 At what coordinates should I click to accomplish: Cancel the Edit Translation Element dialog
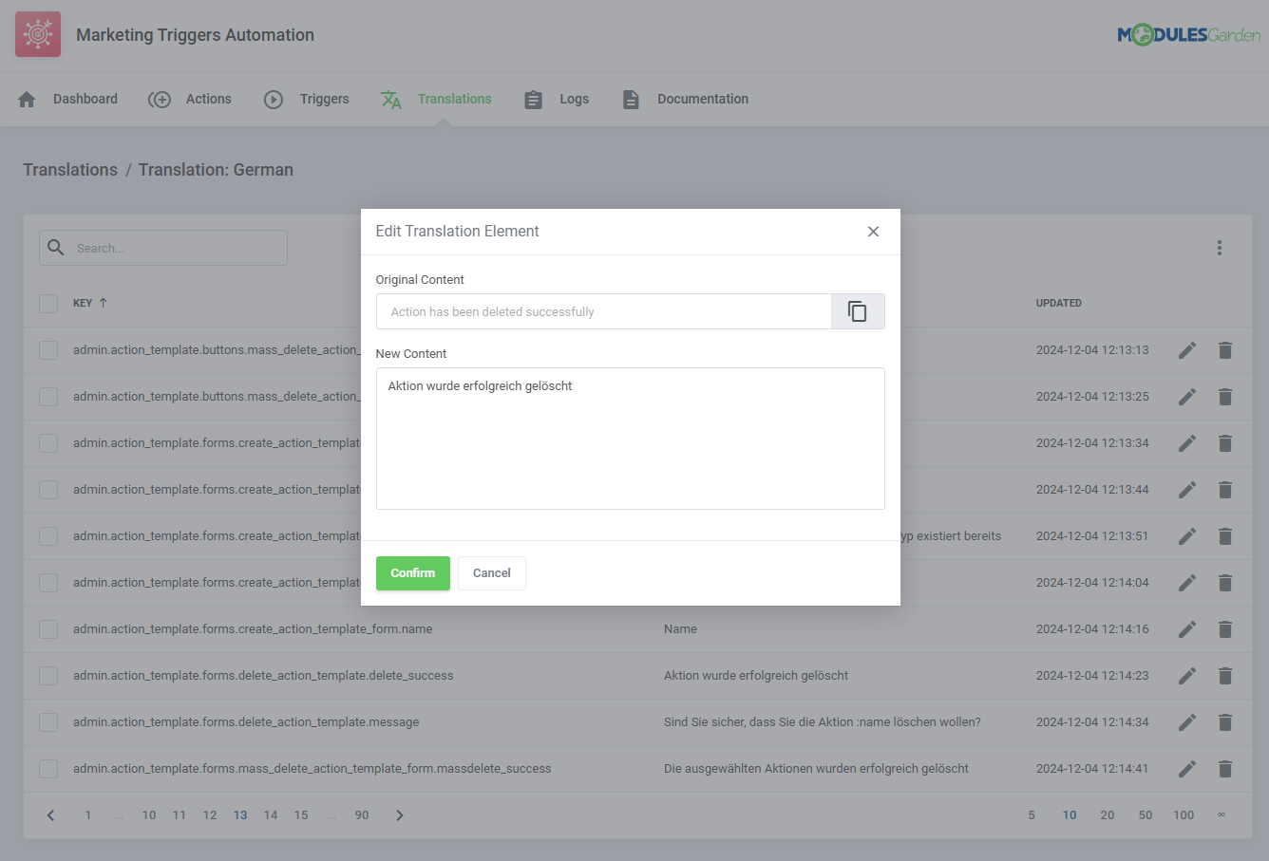pos(491,572)
